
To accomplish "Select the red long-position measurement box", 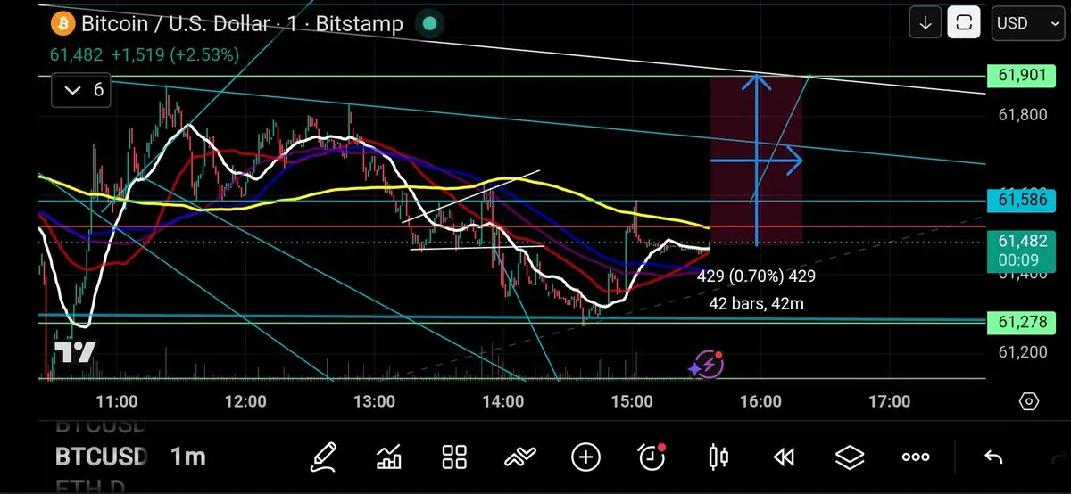I will (x=757, y=161).
